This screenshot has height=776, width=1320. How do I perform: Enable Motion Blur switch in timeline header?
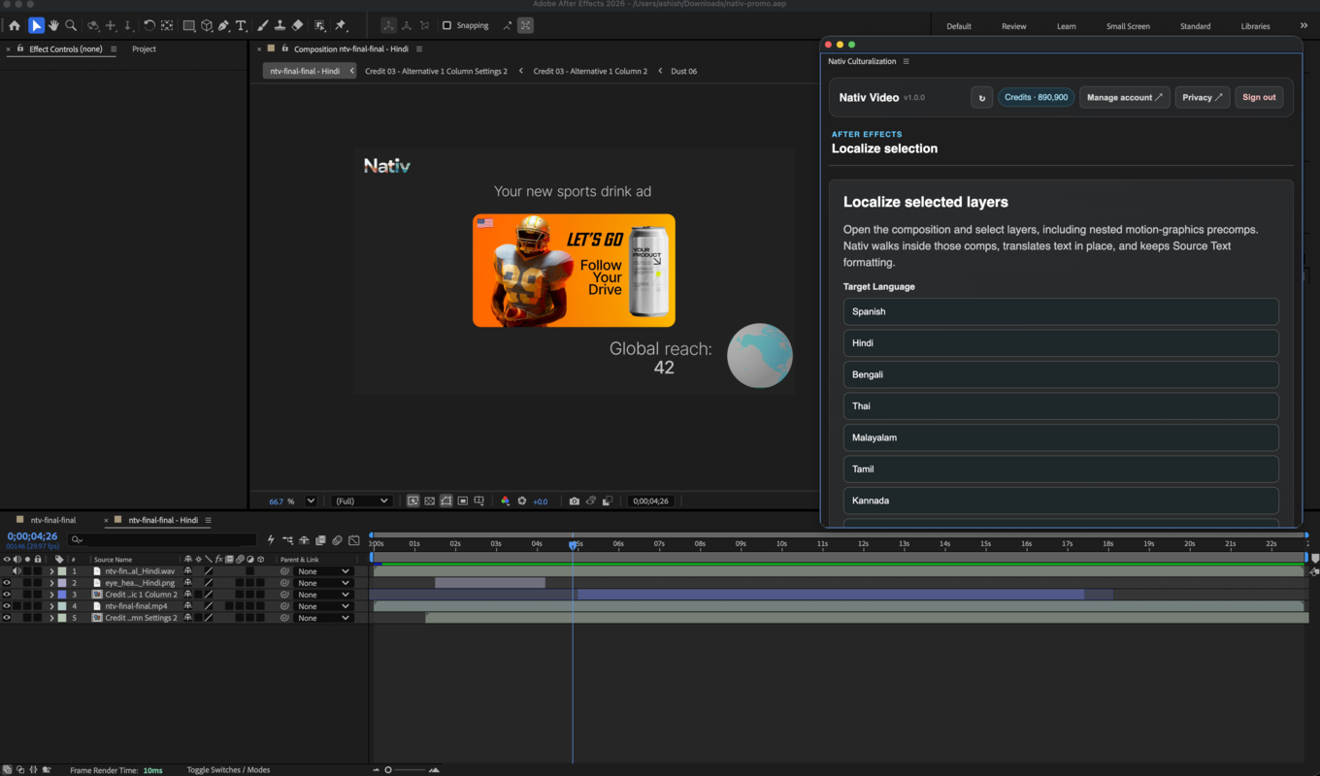pos(337,540)
